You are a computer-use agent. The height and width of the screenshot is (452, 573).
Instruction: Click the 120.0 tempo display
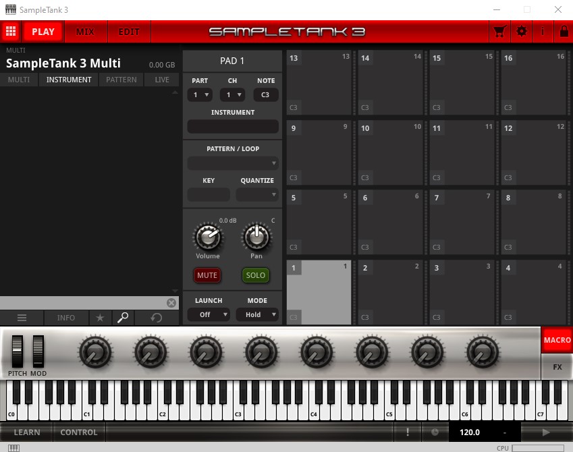[x=470, y=432]
